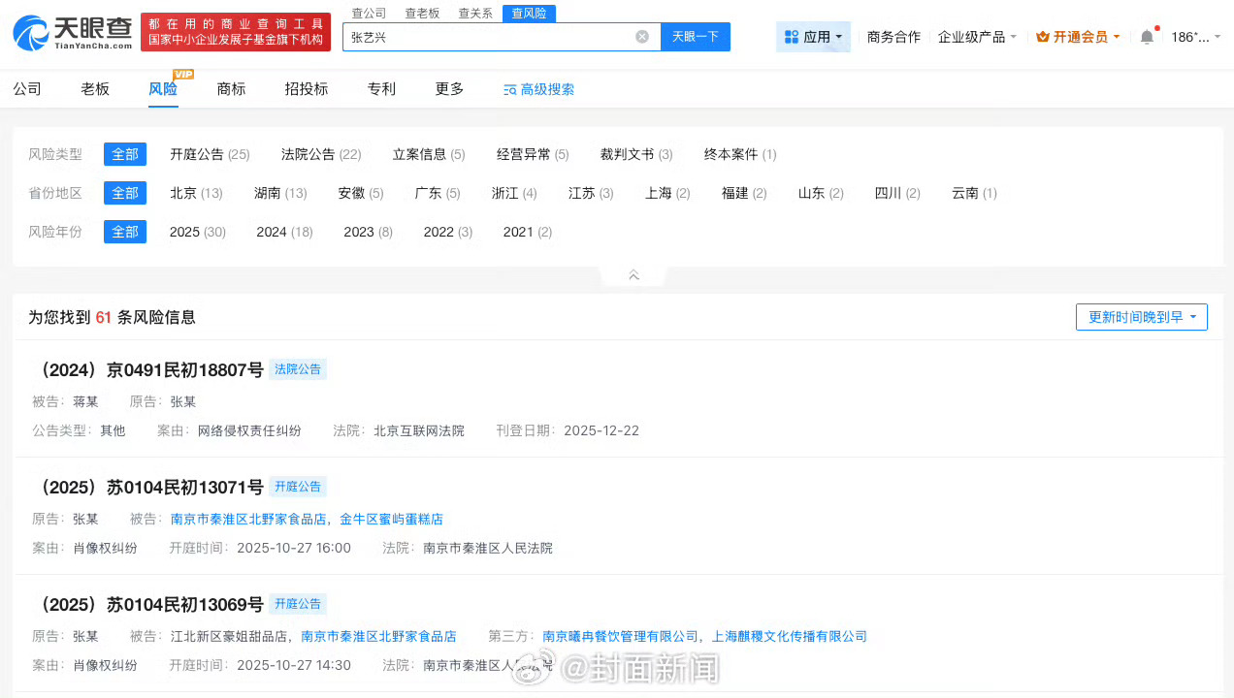Click the crown icon beside 开通会员

point(1042,35)
